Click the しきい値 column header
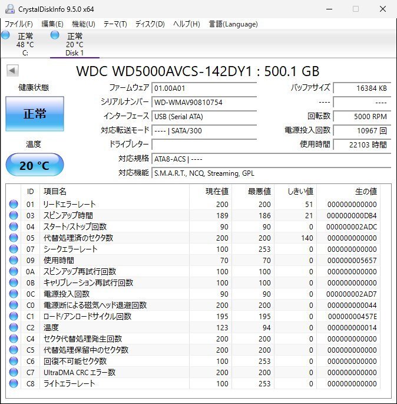 (x=296, y=191)
